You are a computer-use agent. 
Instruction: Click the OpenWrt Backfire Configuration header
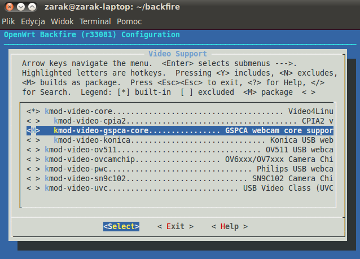pos(92,34)
